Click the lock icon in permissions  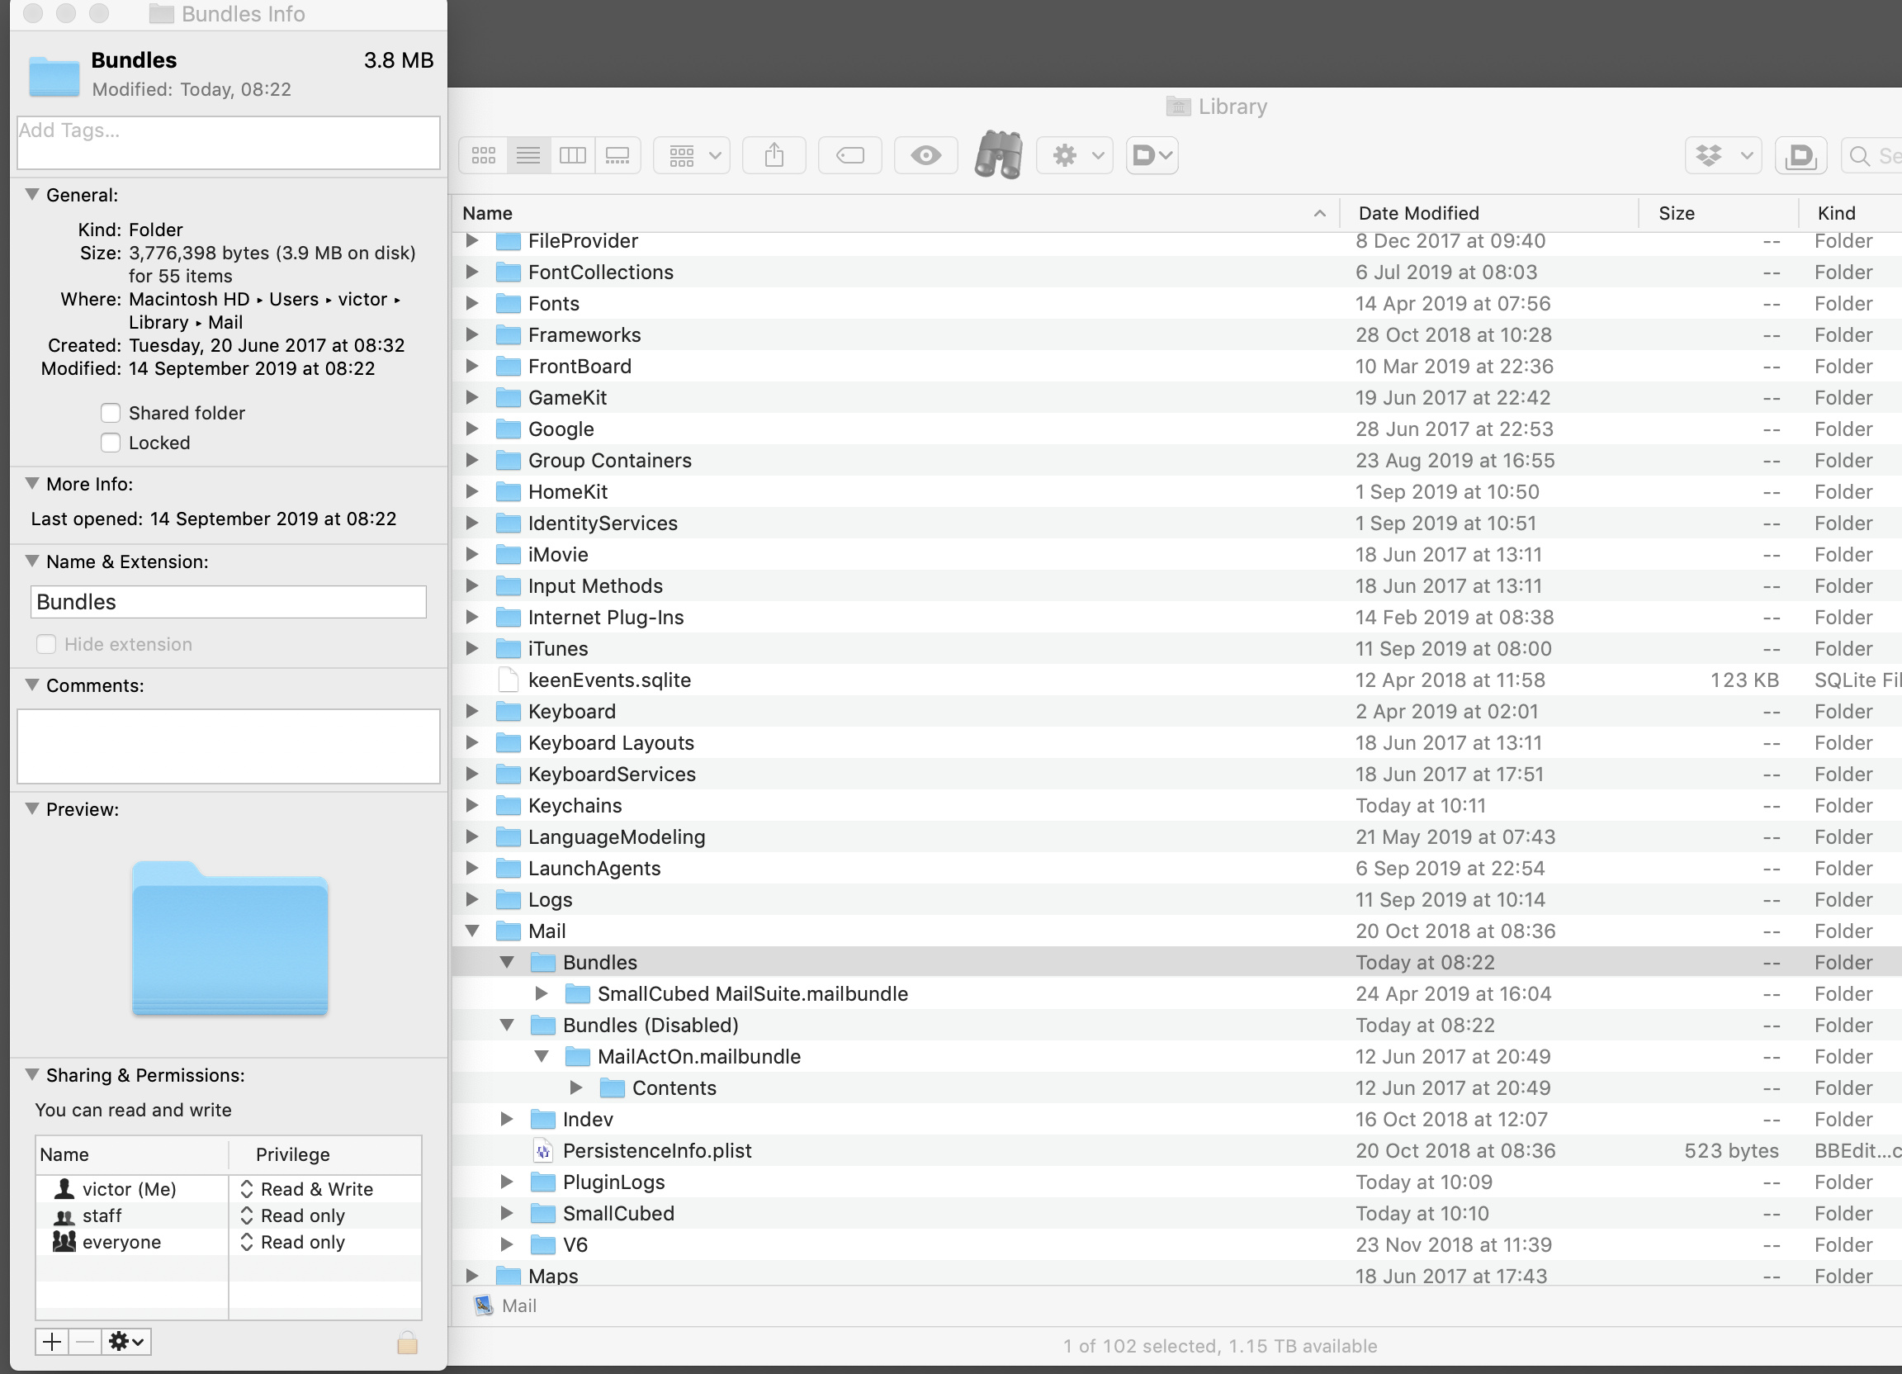pos(408,1342)
